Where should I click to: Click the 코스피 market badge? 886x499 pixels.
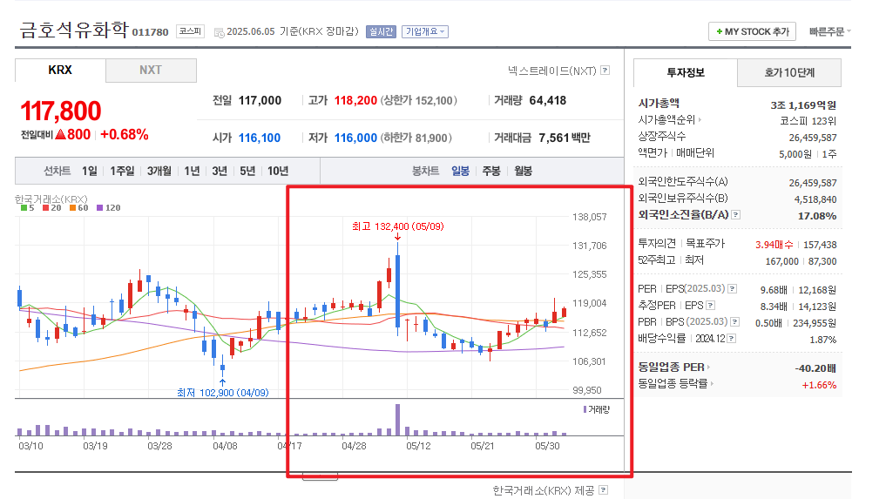190,31
